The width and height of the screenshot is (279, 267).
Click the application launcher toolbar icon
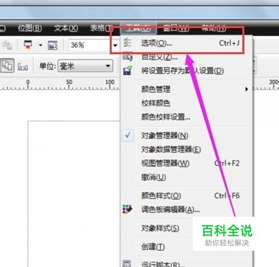point(28,45)
